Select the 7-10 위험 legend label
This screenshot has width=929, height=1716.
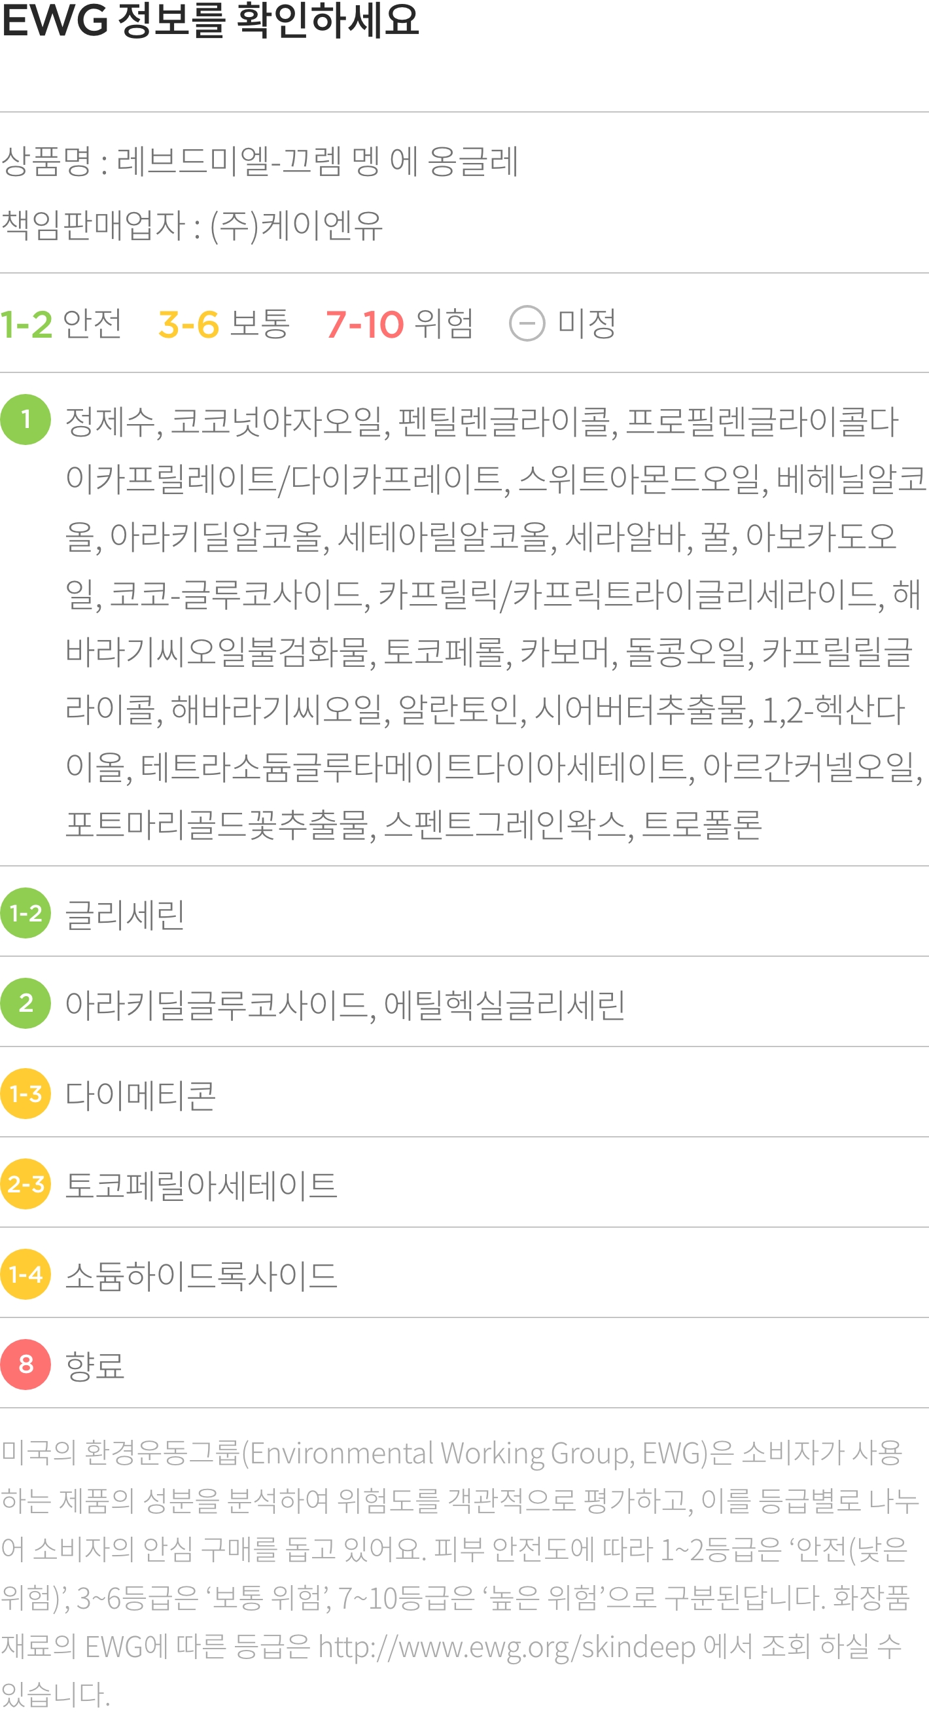(x=400, y=324)
